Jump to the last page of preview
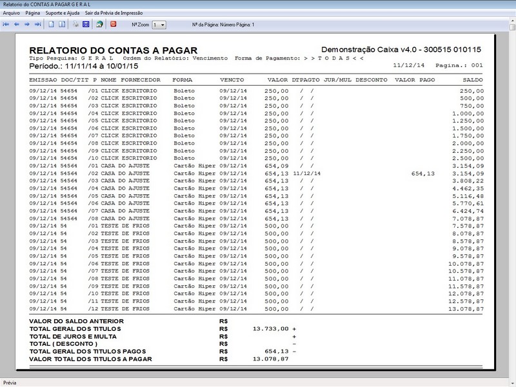This screenshot has width=516, height=387. coord(37,25)
